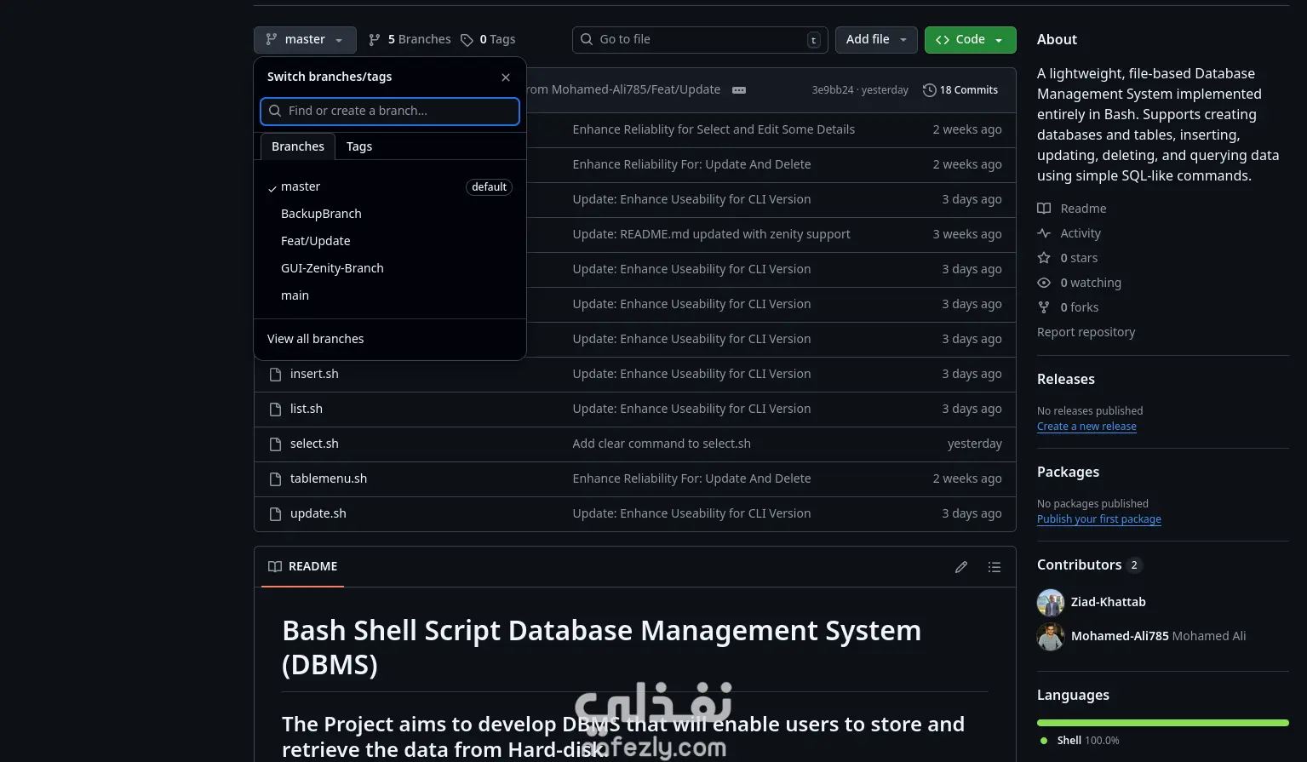Click Report repository

pos(1086,332)
